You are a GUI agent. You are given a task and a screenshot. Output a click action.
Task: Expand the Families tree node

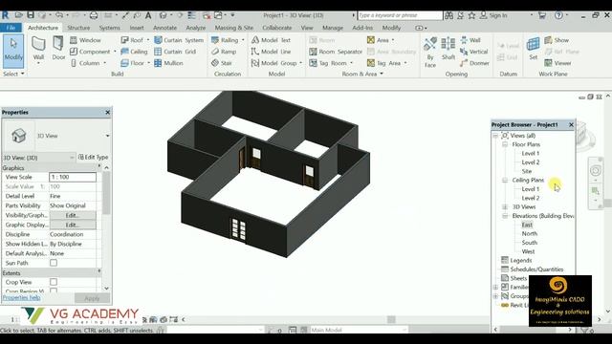[x=495, y=287]
